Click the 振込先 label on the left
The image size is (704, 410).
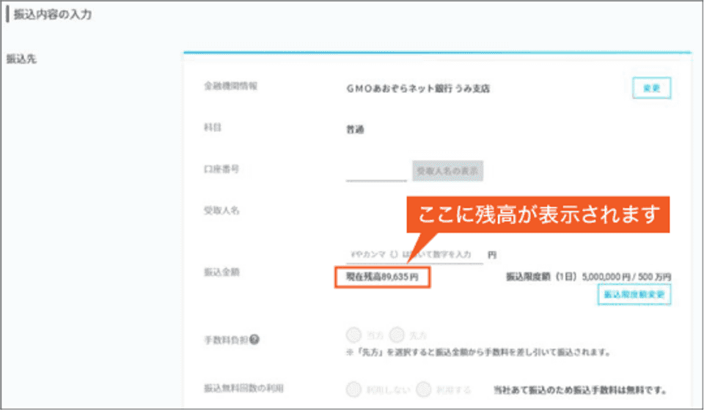(21, 59)
